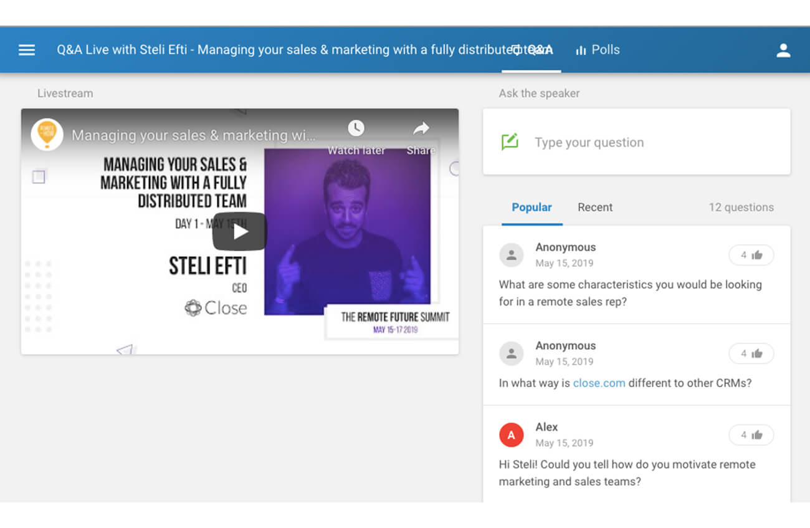Click the video title in the player

tap(193, 135)
